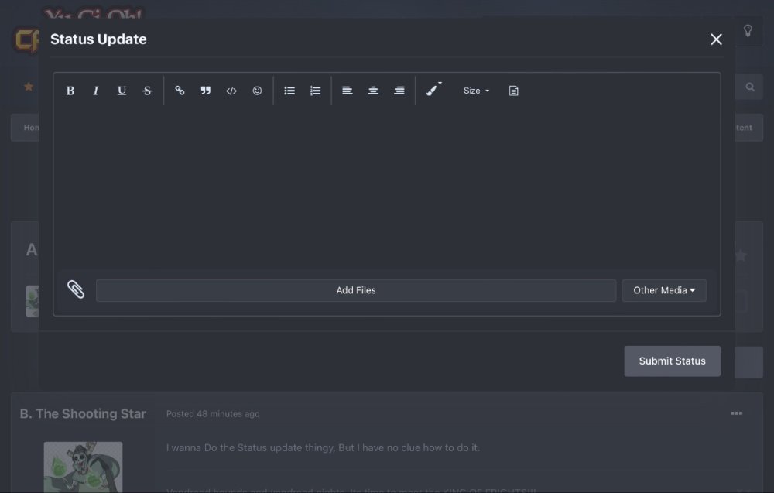Screen dimensions: 774x493
Task: Align text to the right
Action: click(399, 91)
